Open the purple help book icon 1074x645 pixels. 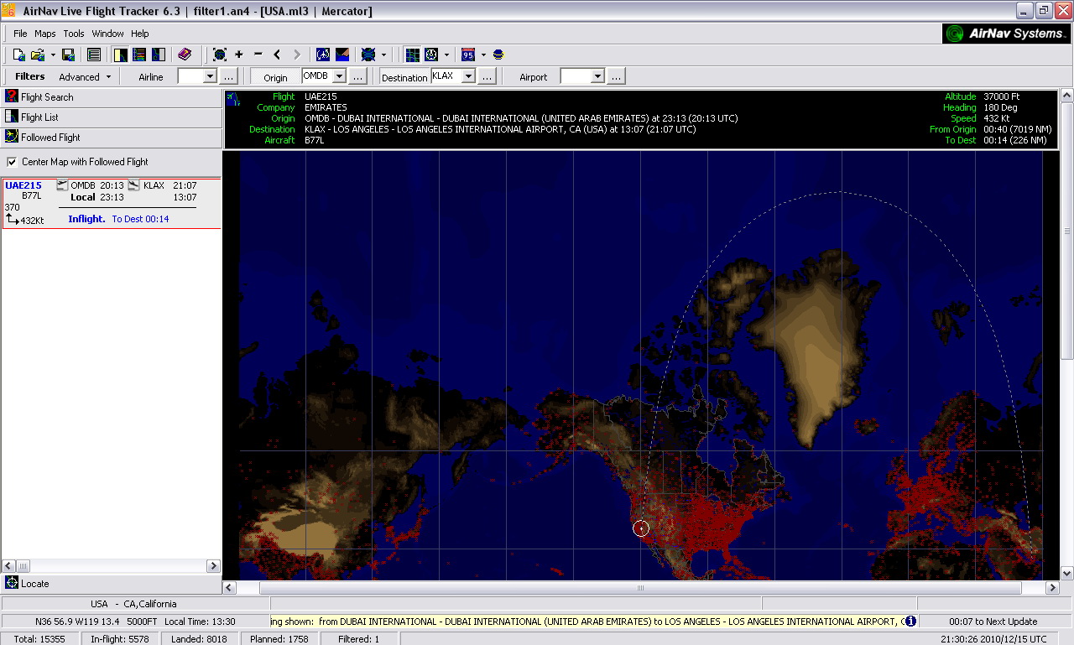point(185,55)
